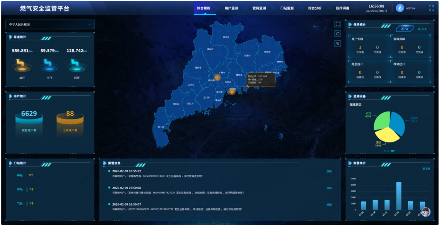The image size is (439, 226).
Task: Mute the alarm sound via speaker icon
Action: 338,43
